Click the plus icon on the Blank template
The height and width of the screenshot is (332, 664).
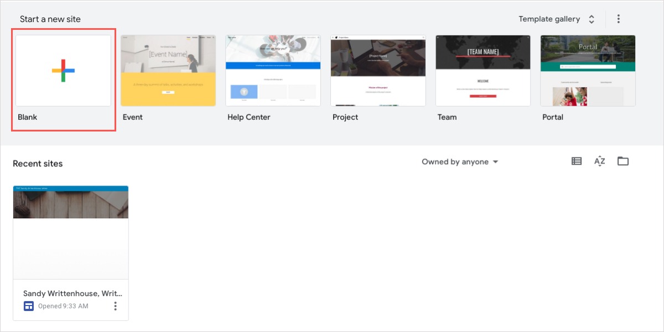pos(63,70)
